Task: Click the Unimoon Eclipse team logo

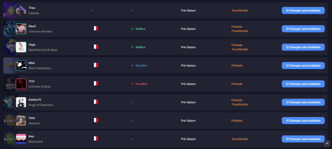Action: [9, 84]
